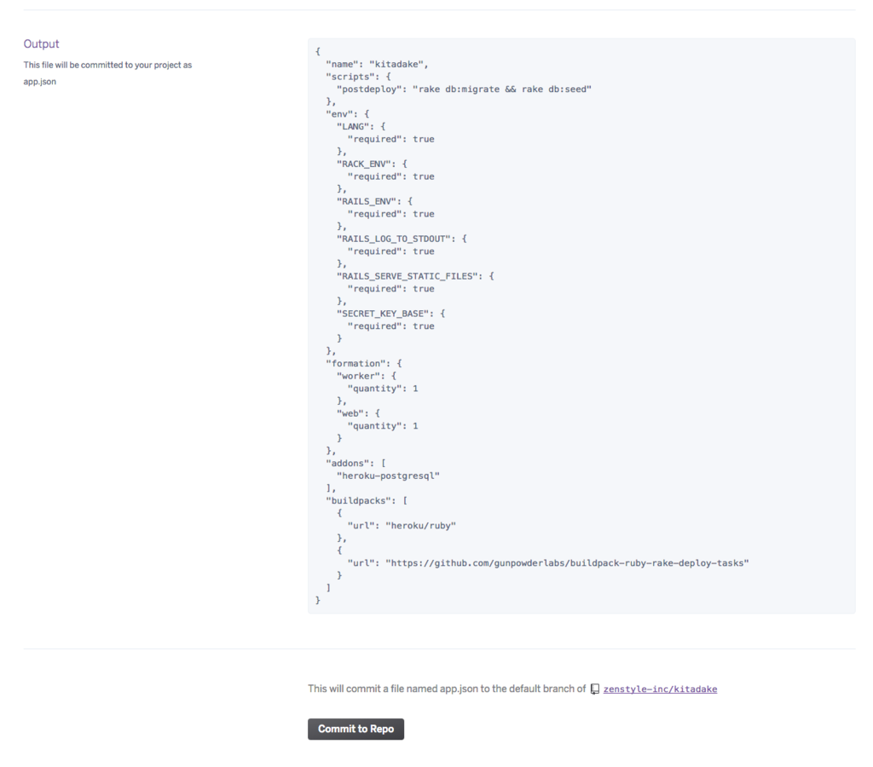Click the repository icon beside zenstyle-inc/kitadake

coord(594,689)
